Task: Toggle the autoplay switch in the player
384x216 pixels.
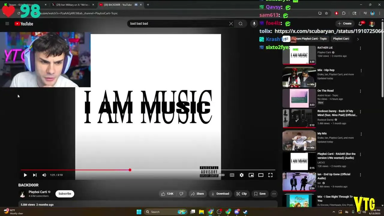Action: [222, 175]
